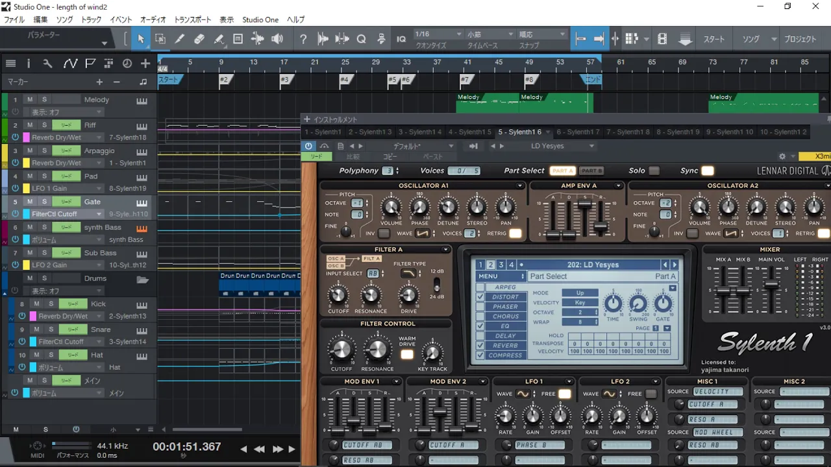The image size is (831, 467).
Task: Click the Sylenth1 settings gear icon
Action: tap(782, 156)
